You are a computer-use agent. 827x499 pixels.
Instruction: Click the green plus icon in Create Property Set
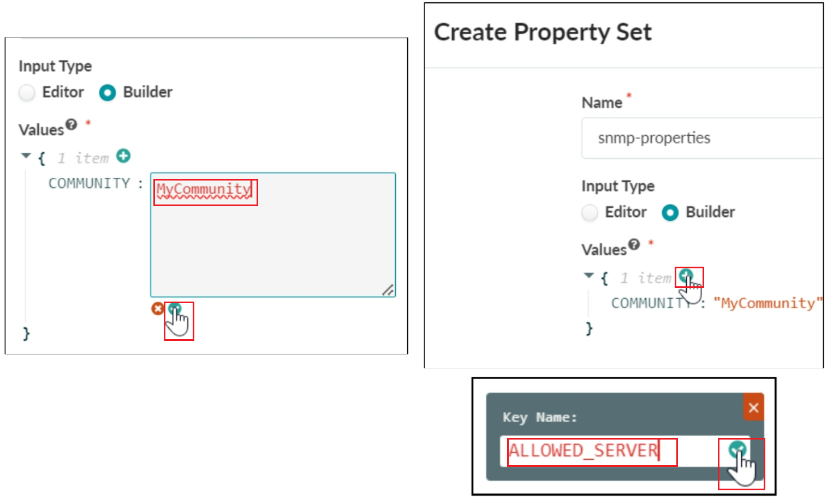coord(686,275)
